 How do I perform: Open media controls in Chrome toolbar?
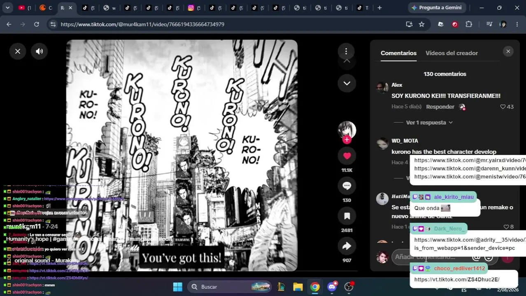(x=489, y=24)
